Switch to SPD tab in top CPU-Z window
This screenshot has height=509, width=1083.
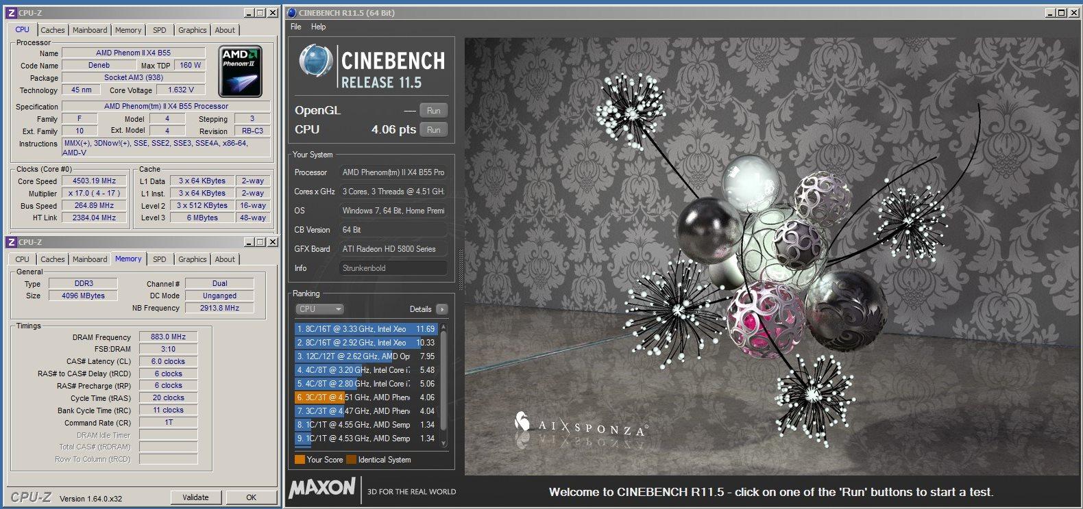[x=160, y=30]
